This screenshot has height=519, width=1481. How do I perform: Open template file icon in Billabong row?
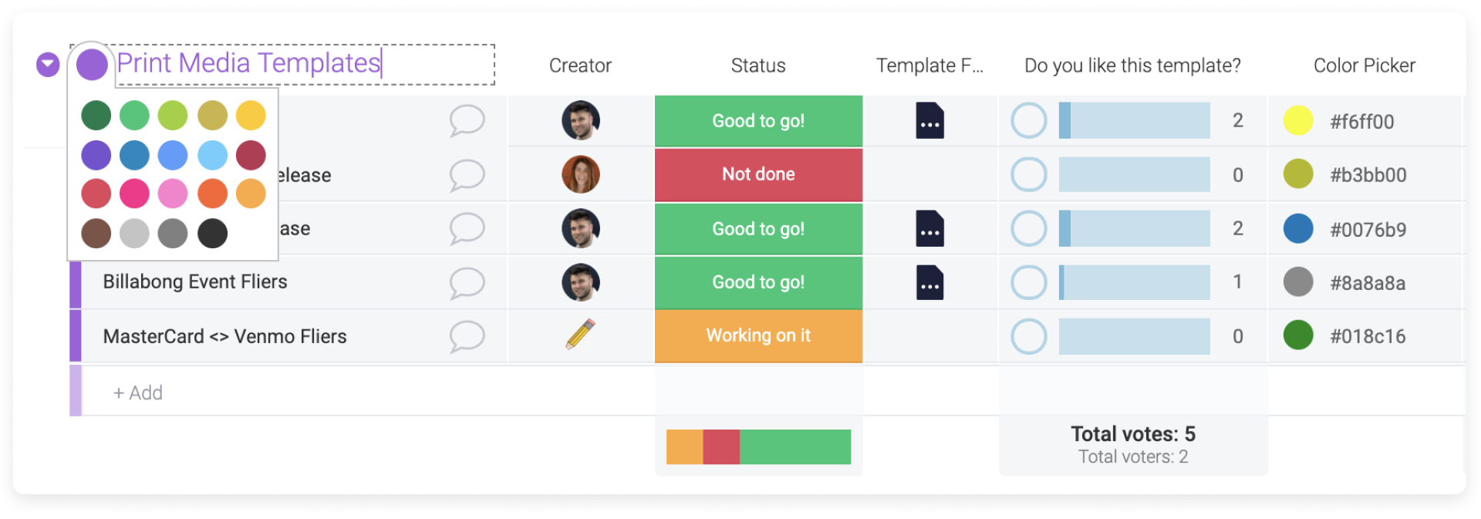(x=929, y=282)
